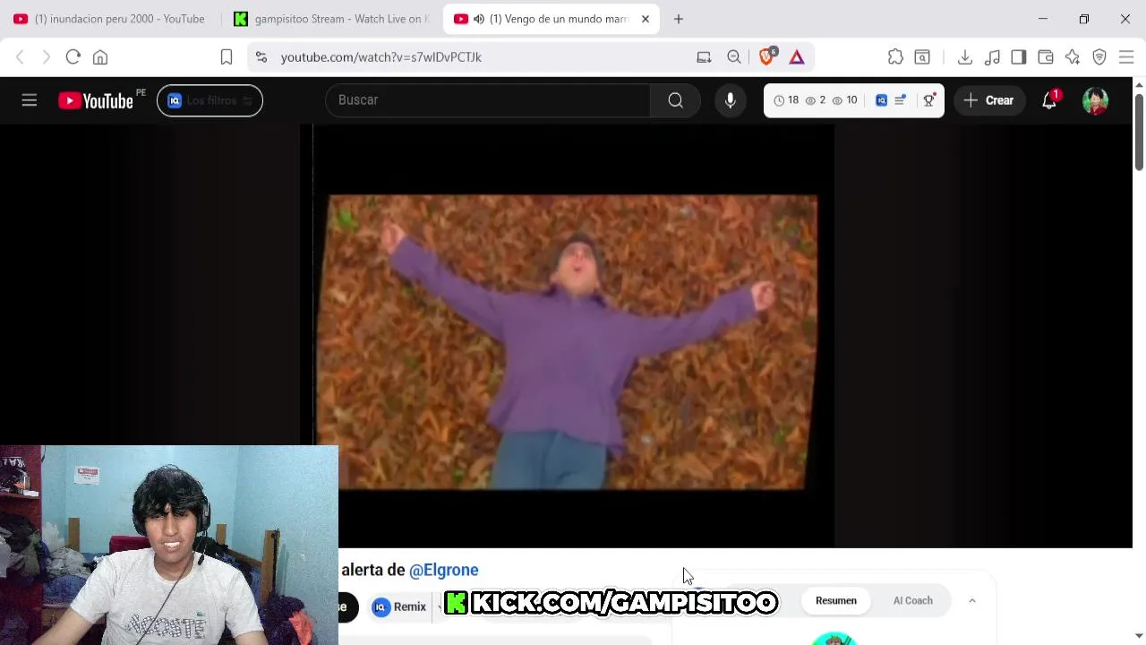This screenshot has height=645, width=1146.
Task: Click the page vertical scrollbar thumb
Action: (1139, 131)
